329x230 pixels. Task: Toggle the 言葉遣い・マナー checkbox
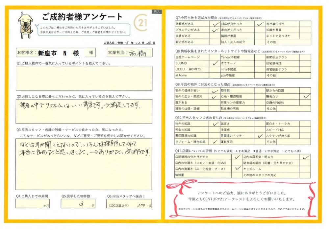coord(260,136)
